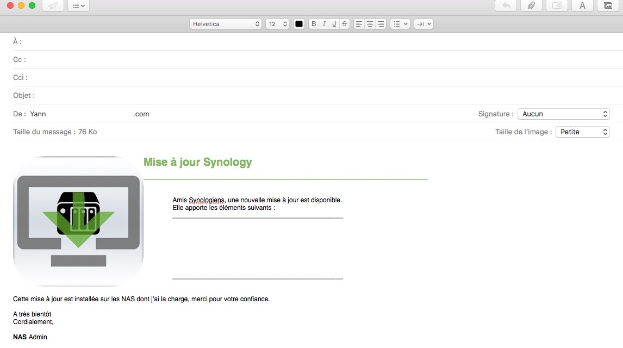Center align the text
The height and width of the screenshot is (348, 623).
[x=370, y=24]
